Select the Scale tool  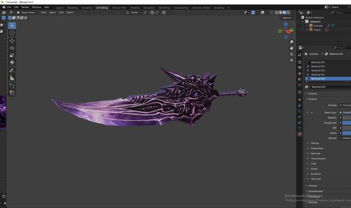click(x=12, y=55)
